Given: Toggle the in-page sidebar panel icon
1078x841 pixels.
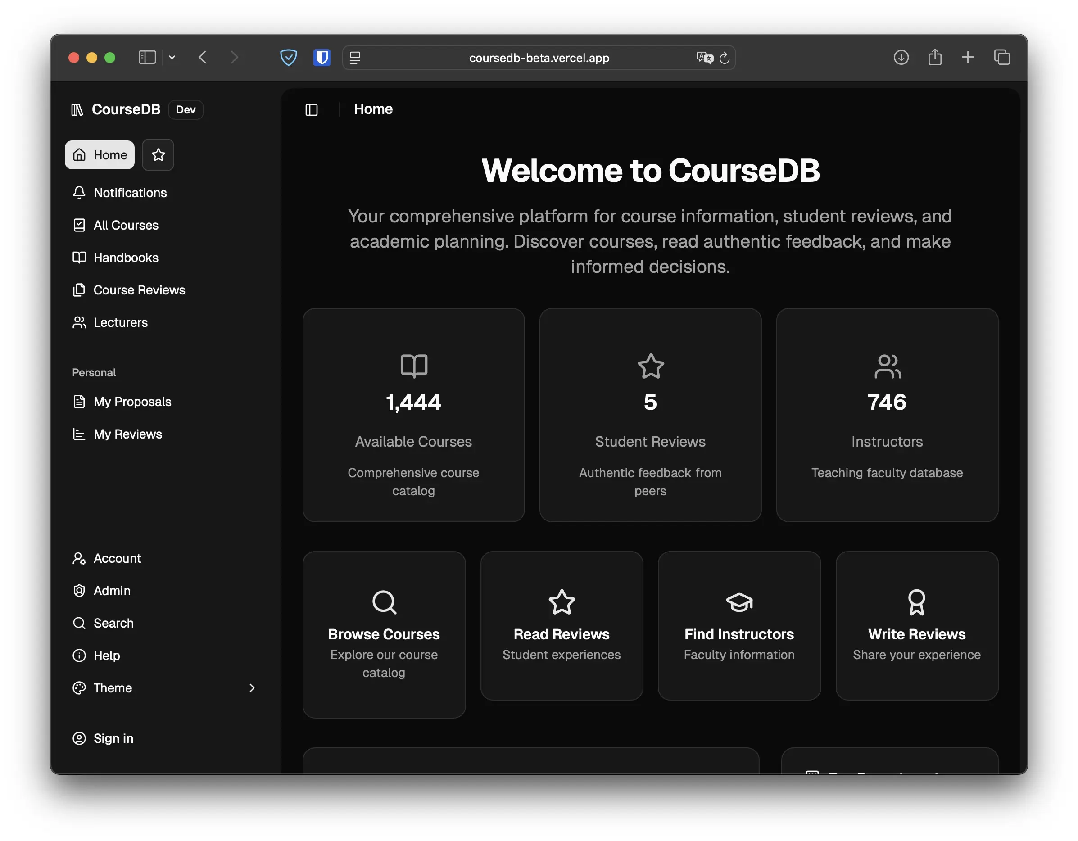Looking at the screenshot, I should pyautogui.click(x=312, y=109).
